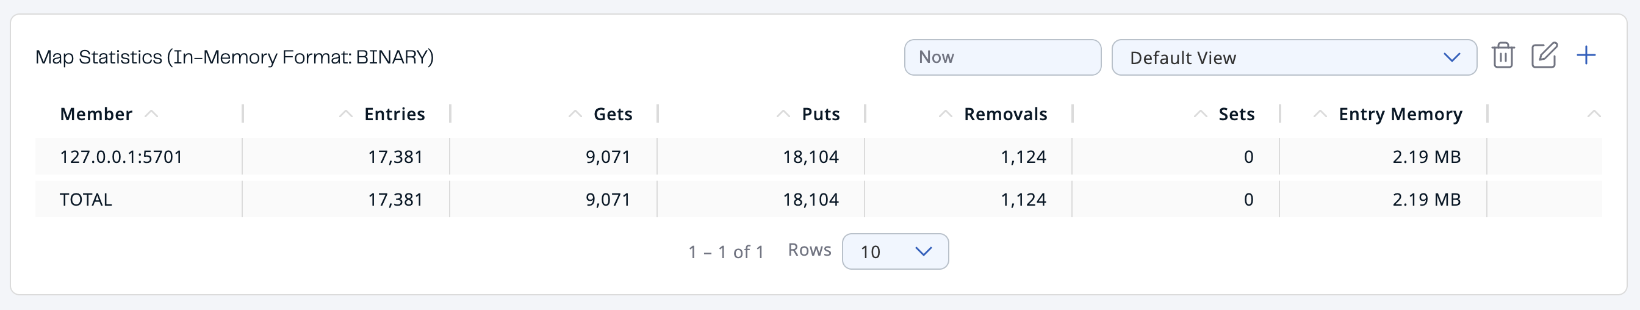The width and height of the screenshot is (1640, 310).
Task: Click the Removals column header text
Action: point(1005,114)
